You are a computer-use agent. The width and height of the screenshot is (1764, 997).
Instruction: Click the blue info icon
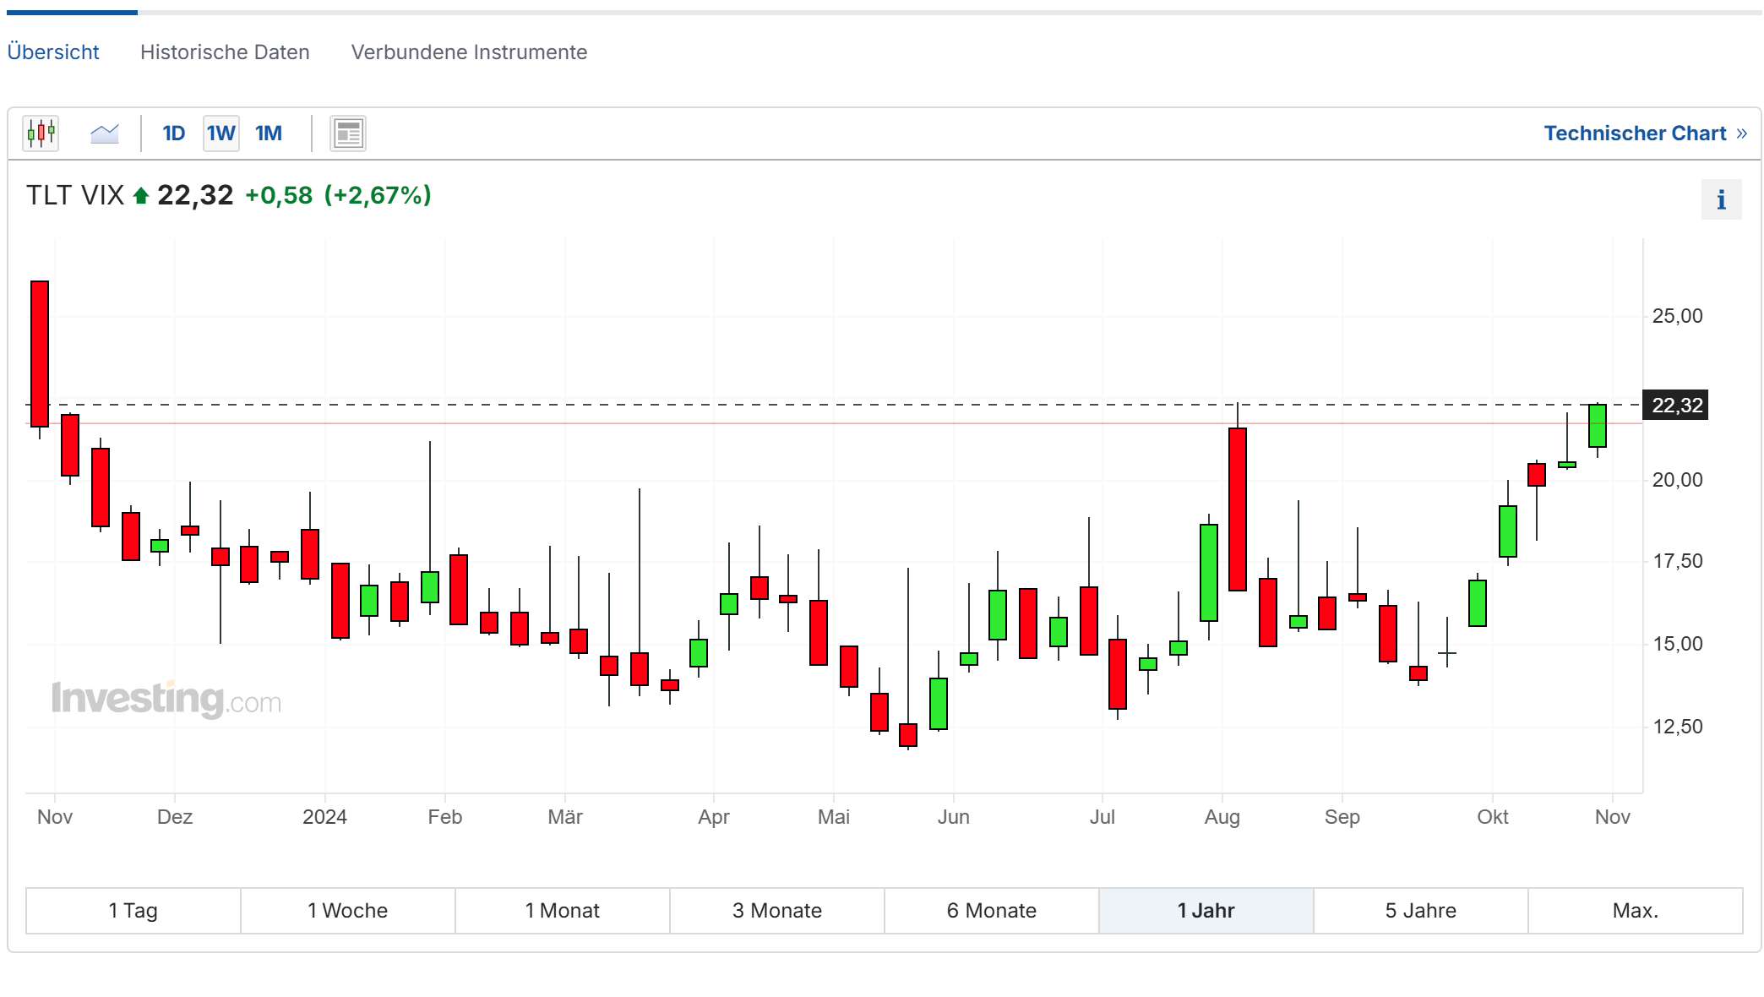click(1721, 200)
